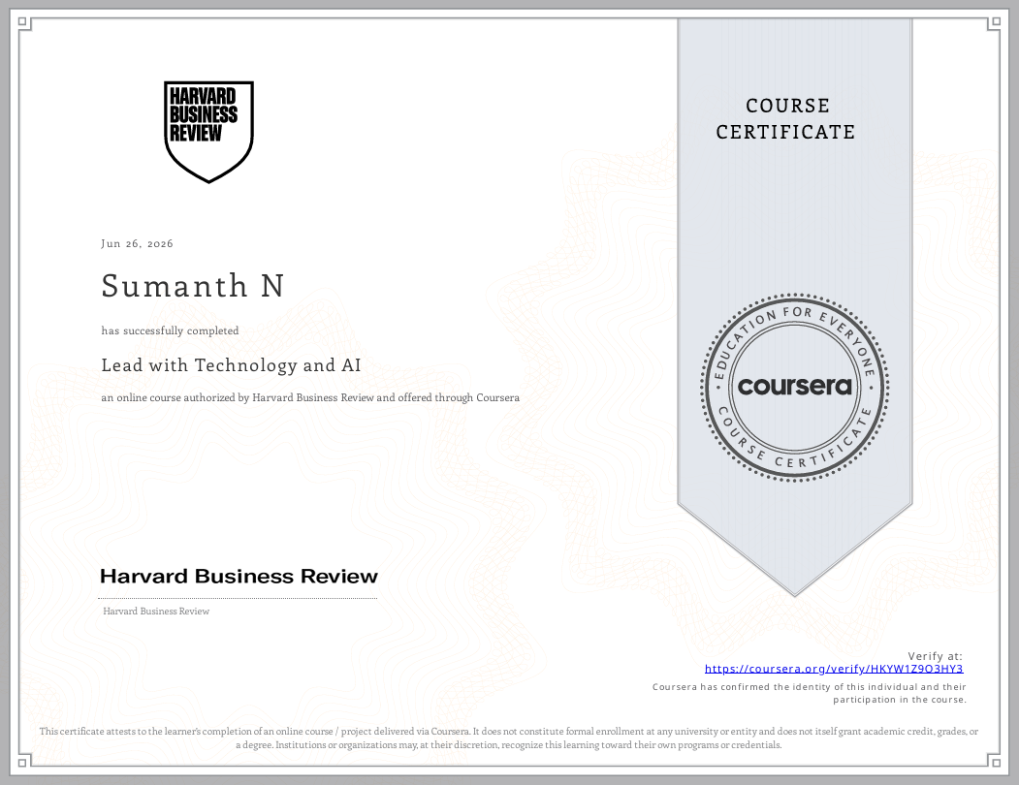Viewport: 1019px width, 785px height.
Task: Click the certificate disclaimer paragraph at the bottom
Action: tap(509, 738)
